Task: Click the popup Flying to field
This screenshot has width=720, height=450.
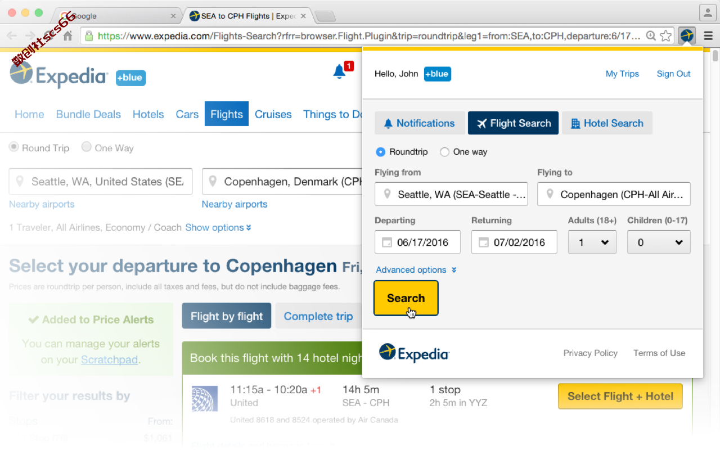Action: [x=614, y=194]
